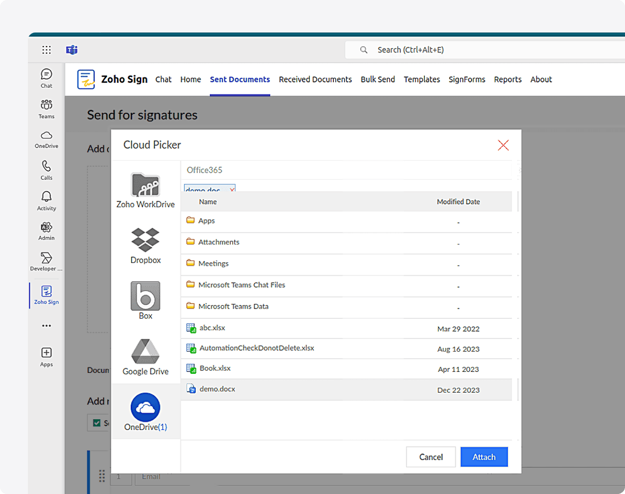Open the Attachments folder
Viewport: 625px width, 494px height.
point(346,243)
